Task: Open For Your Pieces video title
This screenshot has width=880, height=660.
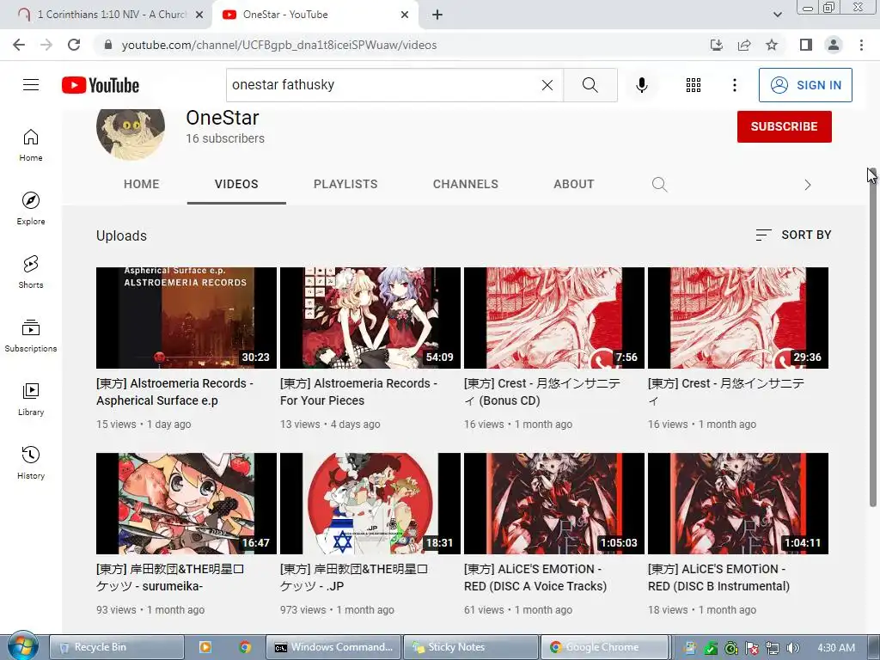Action: (358, 392)
